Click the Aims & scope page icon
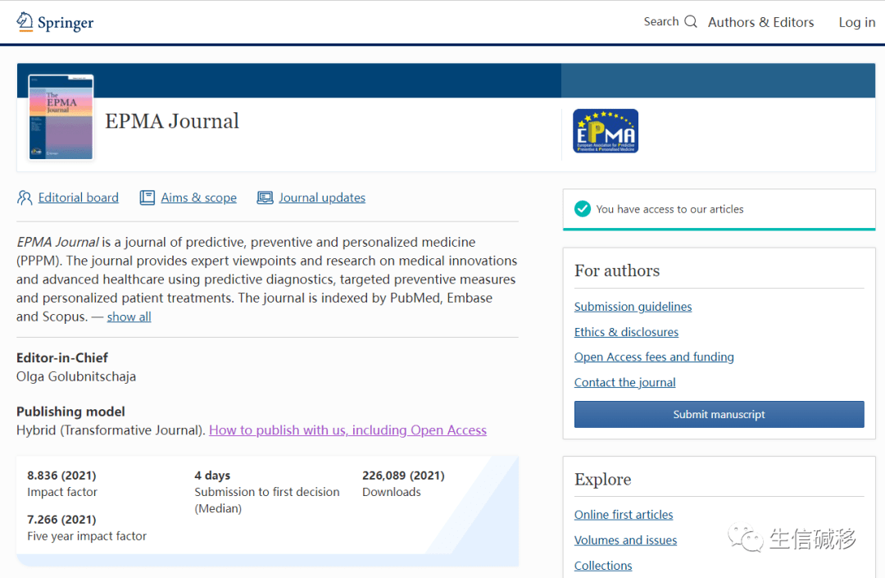This screenshot has height=578, width=885. 147,198
